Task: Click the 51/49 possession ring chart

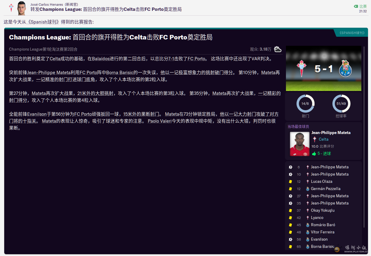Action: tap(341, 104)
